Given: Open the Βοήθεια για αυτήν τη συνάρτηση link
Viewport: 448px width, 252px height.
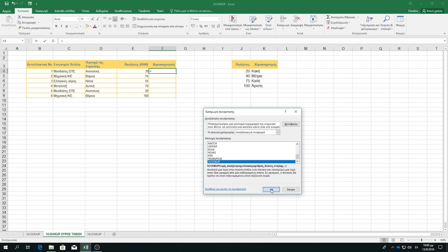Looking at the screenshot, I should point(225,189).
